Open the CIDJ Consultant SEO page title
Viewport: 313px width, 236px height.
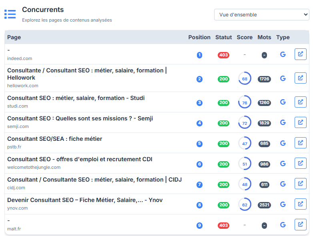(94, 180)
